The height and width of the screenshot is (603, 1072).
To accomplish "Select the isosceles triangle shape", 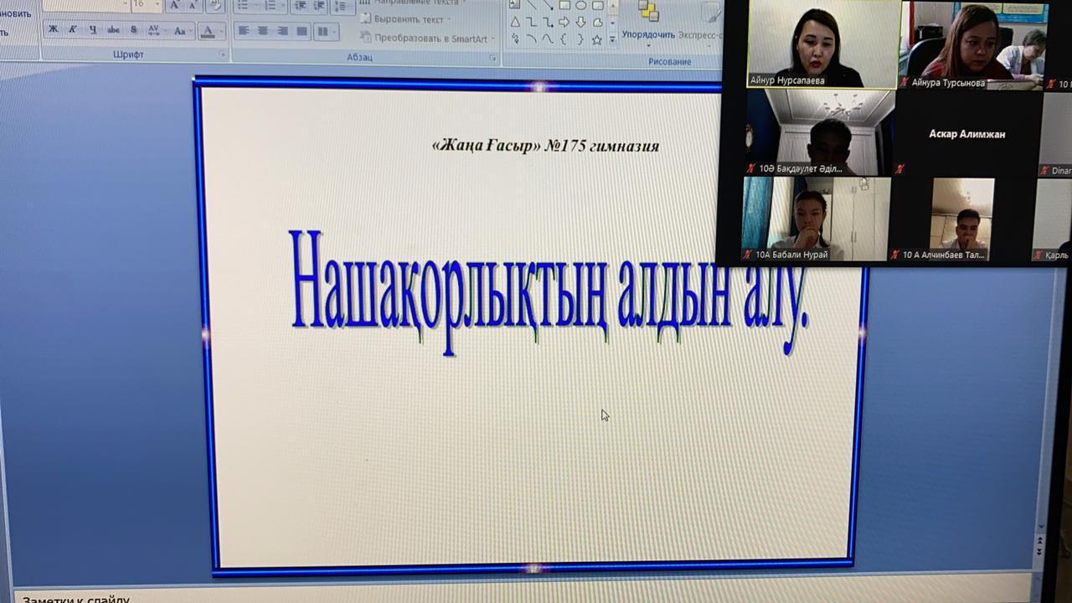I will (x=515, y=23).
